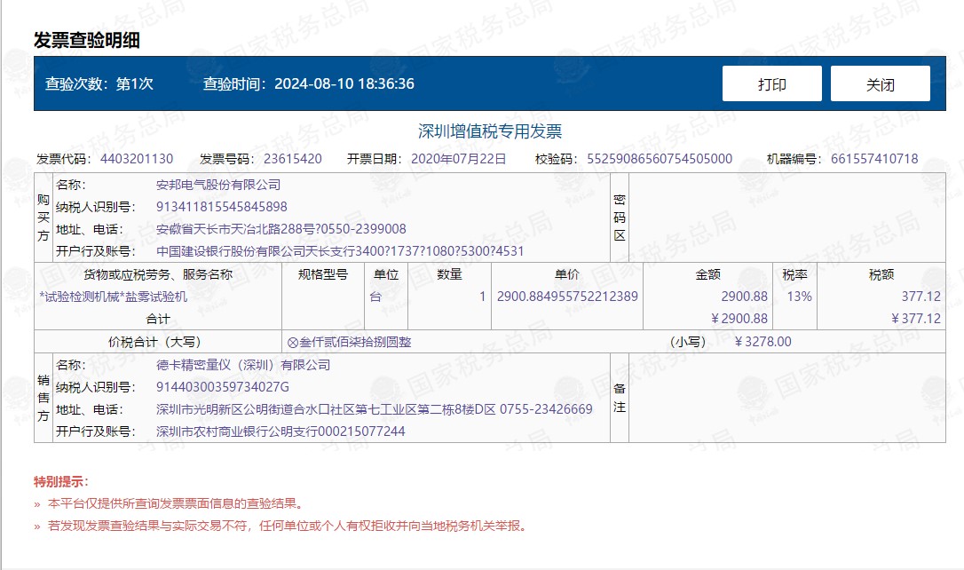Viewport: 964px width, 570px height.
Task: Click tax rate value 13%
Action: coord(799,297)
